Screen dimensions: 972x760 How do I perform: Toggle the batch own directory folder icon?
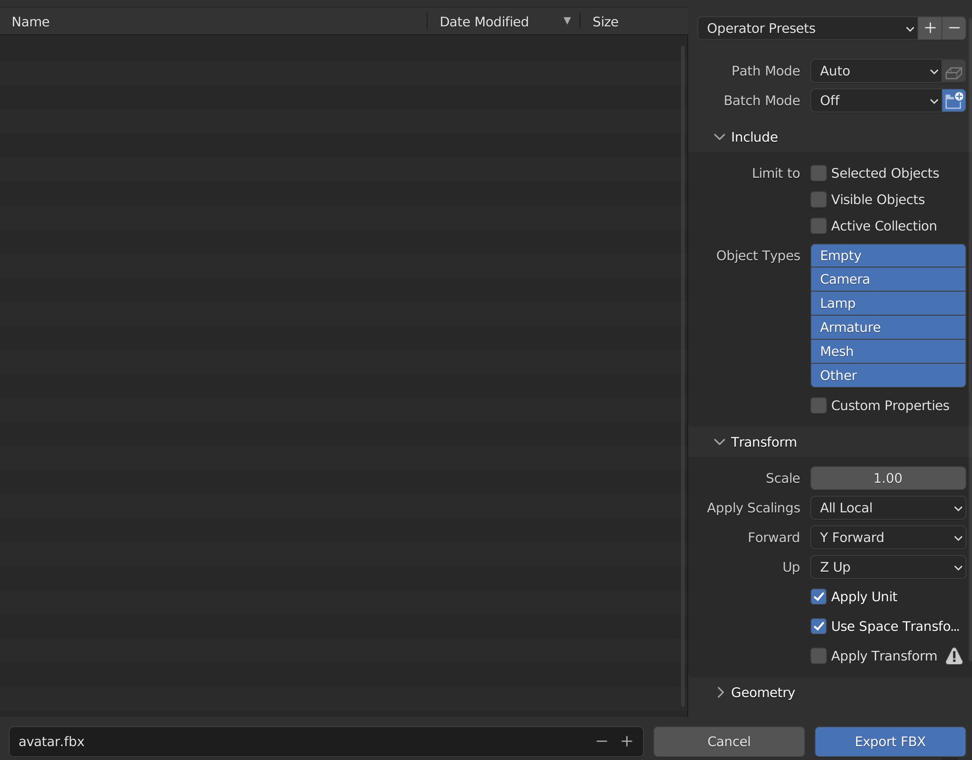(x=953, y=101)
